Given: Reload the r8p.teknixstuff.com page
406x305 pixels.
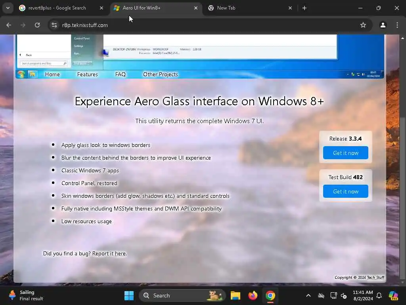Looking at the screenshot, I should point(37,25).
